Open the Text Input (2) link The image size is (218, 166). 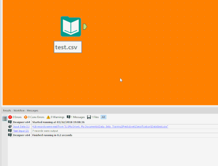(x=21, y=131)
